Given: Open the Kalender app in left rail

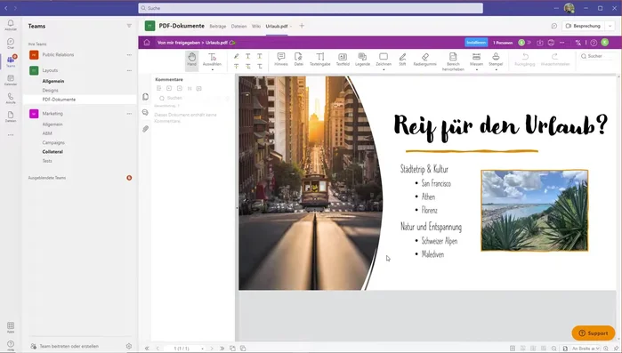Looking at the screenshot, I should 11,80.
